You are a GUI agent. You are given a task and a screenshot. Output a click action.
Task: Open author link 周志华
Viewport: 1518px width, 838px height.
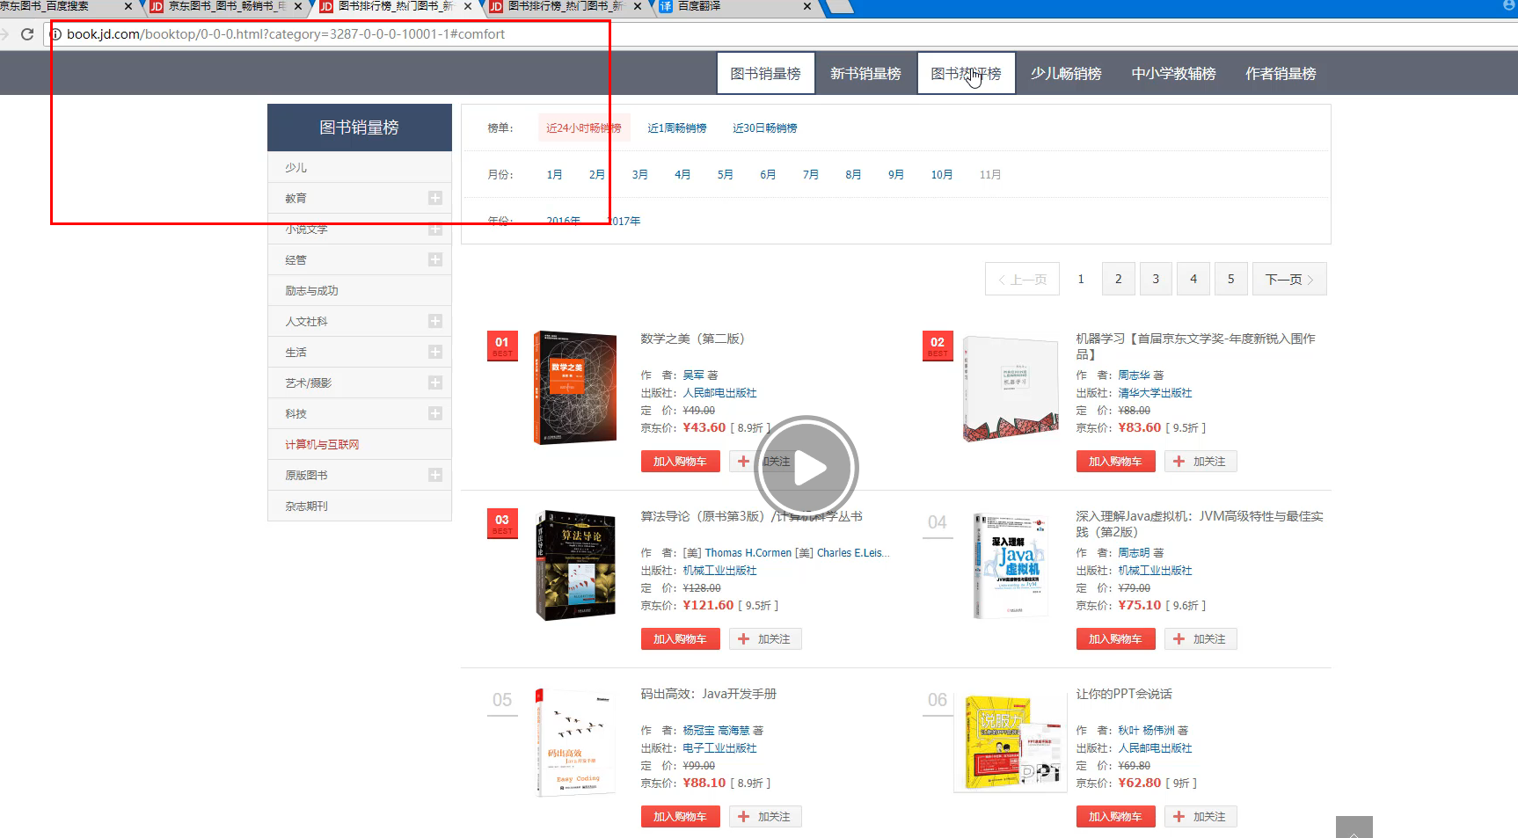click(1134, 375)
